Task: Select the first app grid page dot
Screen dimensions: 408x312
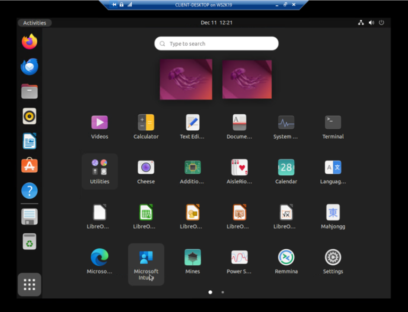Action: point(210,292)
